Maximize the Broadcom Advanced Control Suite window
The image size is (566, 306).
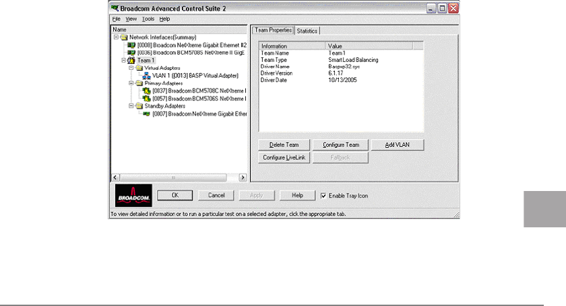[442, 8]
